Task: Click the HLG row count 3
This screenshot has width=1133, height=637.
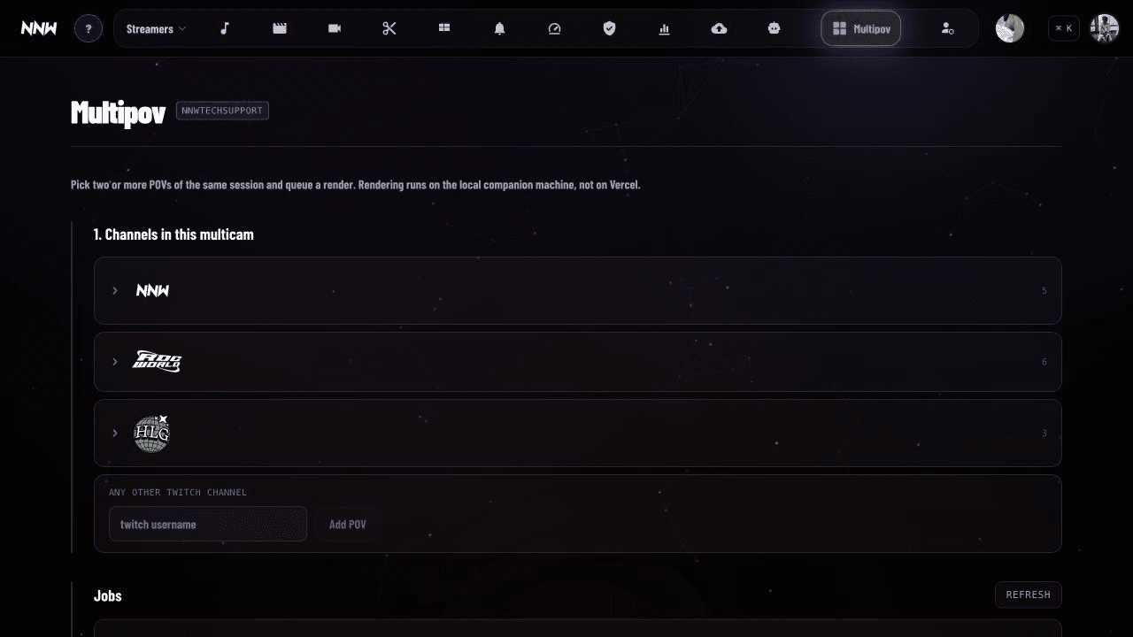Action: coord(1044,434)
